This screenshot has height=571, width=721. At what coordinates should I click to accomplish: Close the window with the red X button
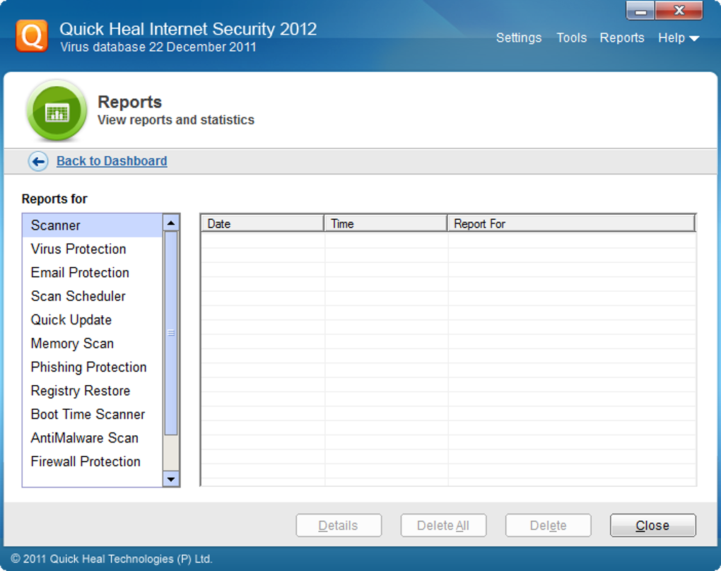(x=679, y=11)
